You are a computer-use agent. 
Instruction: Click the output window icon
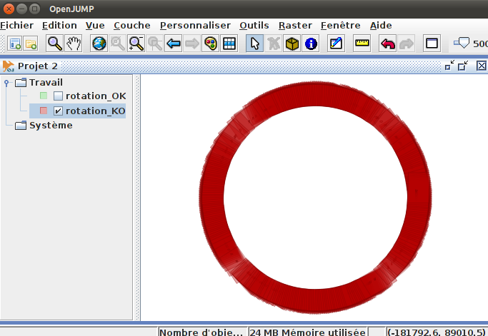coord(432,44)
